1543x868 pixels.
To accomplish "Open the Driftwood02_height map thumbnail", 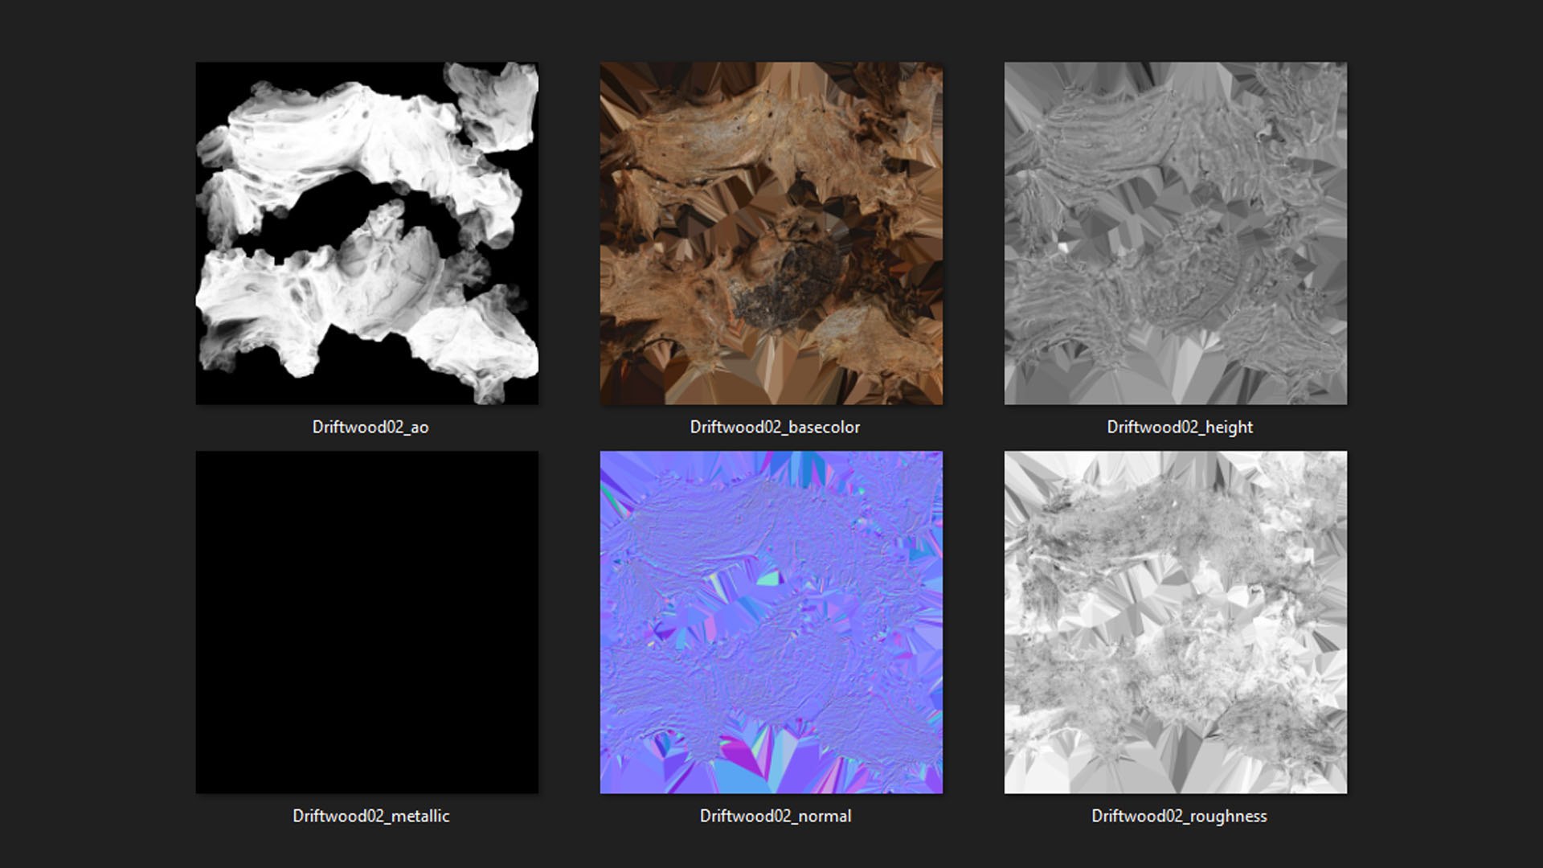I will pos(1176,233).
